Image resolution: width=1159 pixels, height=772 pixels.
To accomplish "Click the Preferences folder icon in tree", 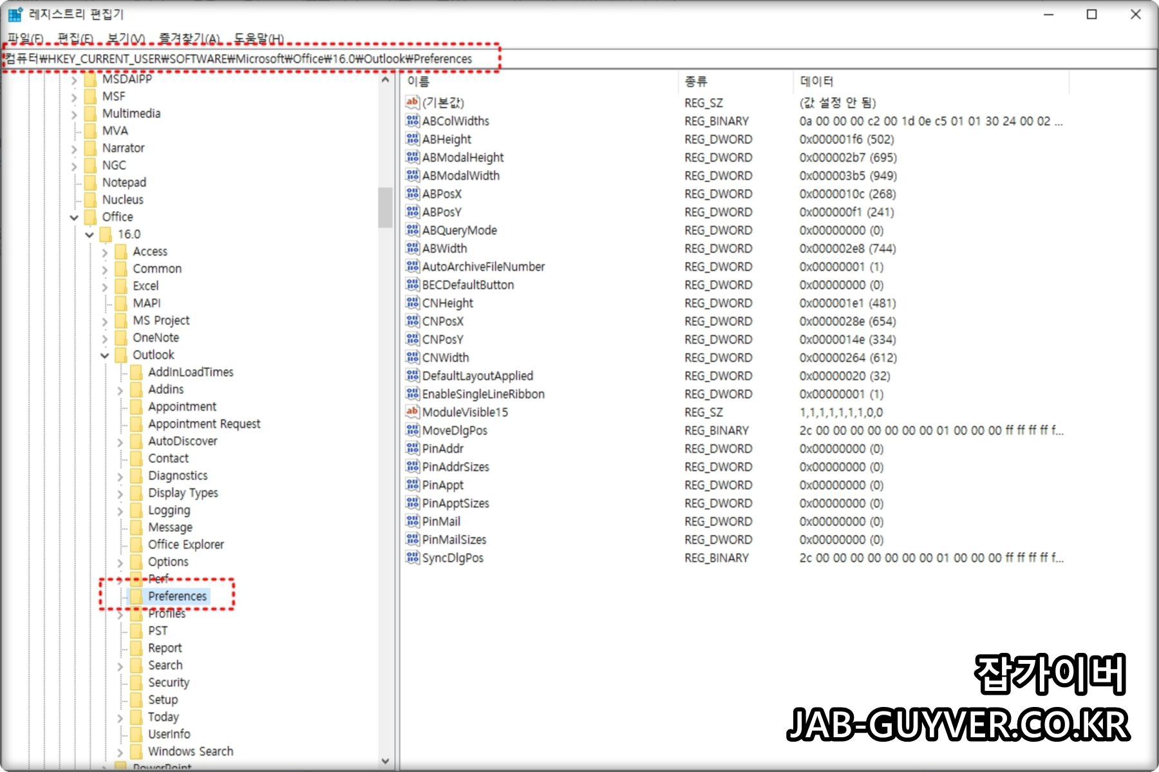I will coord(137,596).
